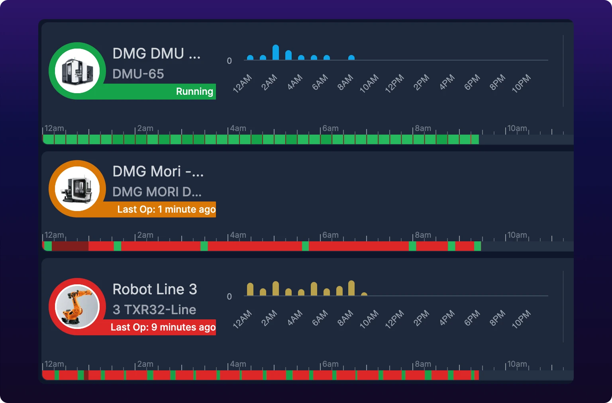Screen dimensions: 612x403
Task: Click the 12PM axis label in DMU-65 chart
Action: click(x=394, y=84)
